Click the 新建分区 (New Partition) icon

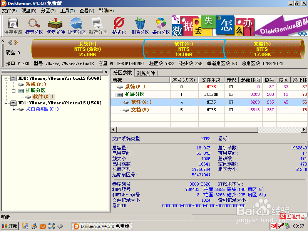[x=99, y=27]
